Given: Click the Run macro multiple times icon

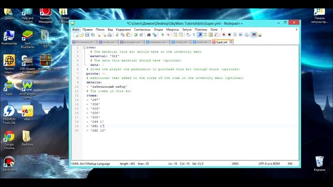Looking at the screenshot, I should tap(240, 35).
